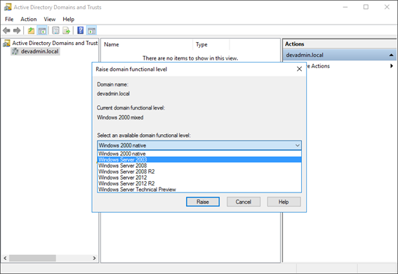Click the Back arrow toolbar icon
This screenshot has height=274, width=398.
[x=6, y=31]
